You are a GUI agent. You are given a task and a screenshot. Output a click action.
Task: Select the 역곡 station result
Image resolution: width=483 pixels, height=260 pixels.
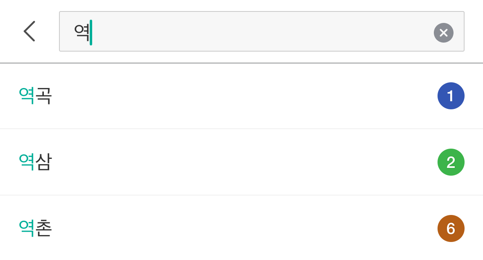tap(35, 96)
